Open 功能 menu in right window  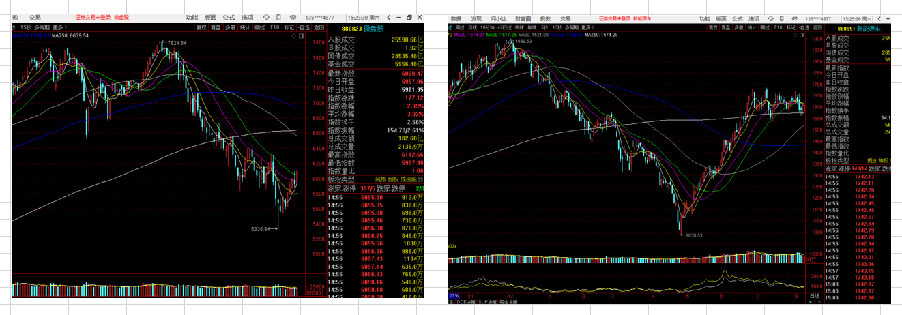[705, 19]
